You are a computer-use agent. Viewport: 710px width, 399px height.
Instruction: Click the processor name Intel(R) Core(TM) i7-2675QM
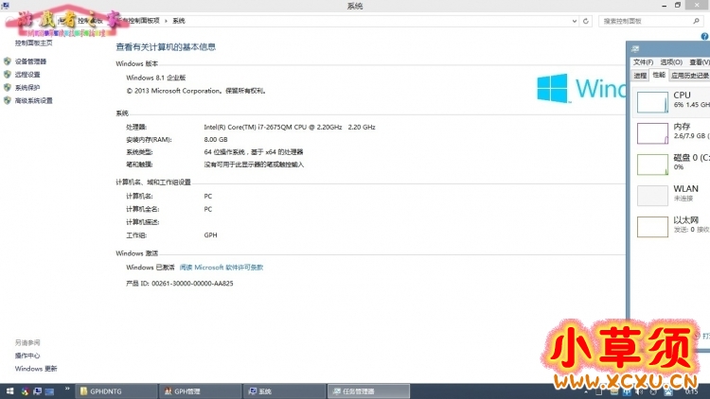point(290,127)
